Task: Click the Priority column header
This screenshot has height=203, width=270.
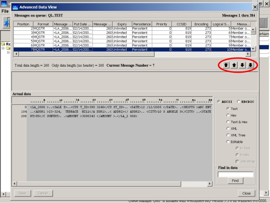Action: 162,24
